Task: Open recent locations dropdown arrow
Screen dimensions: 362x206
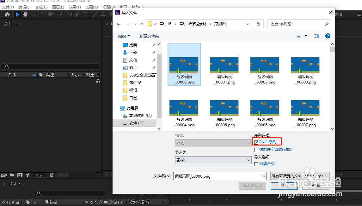Action: pos(136,24)
